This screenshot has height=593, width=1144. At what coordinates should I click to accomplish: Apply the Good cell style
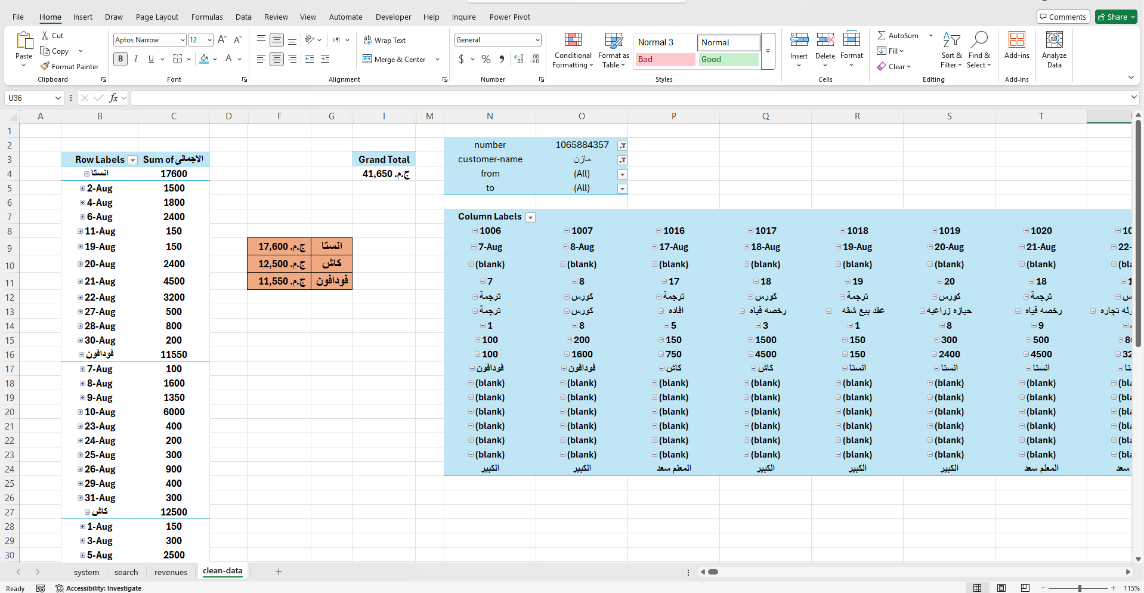pyautogui.click(x=728, y=59)
